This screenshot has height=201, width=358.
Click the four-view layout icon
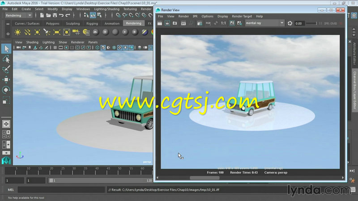tap(6, 134)
